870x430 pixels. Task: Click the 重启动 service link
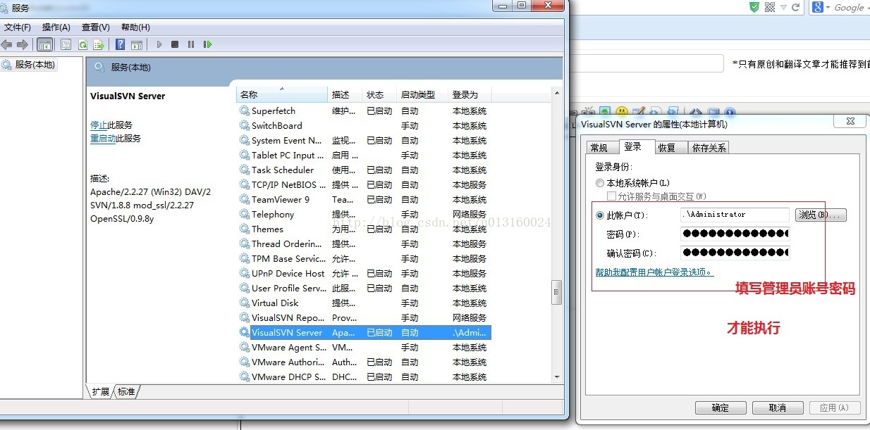tap(103, 139)
